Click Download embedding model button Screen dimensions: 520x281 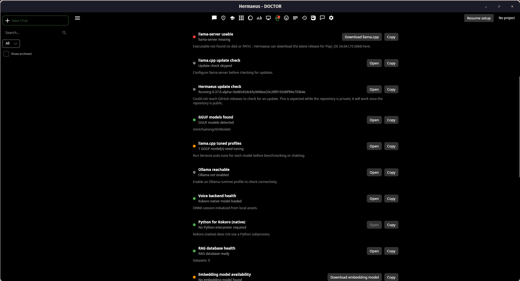click(354, 277)
